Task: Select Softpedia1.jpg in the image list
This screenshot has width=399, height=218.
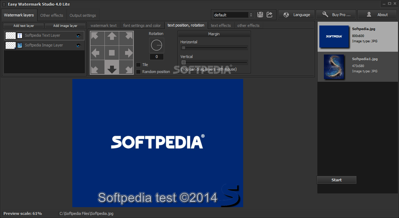Action: coord(357,67)
